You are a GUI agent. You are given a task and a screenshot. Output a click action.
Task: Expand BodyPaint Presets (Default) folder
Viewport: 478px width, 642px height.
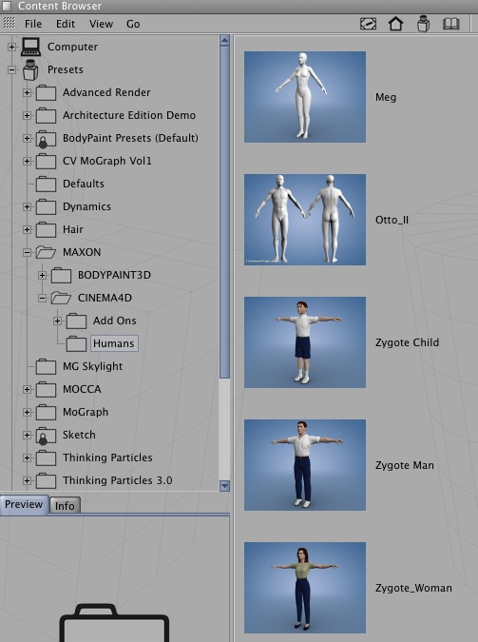pos(27,139)
